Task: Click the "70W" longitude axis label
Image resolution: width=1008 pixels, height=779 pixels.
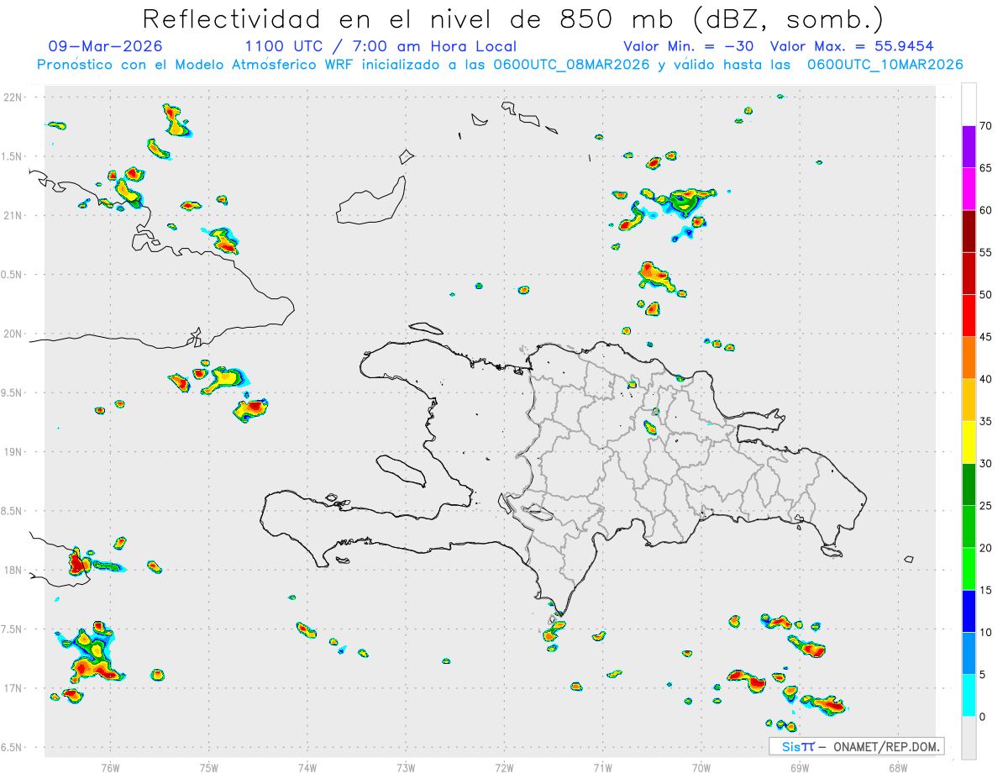Action: click(701, 767)
